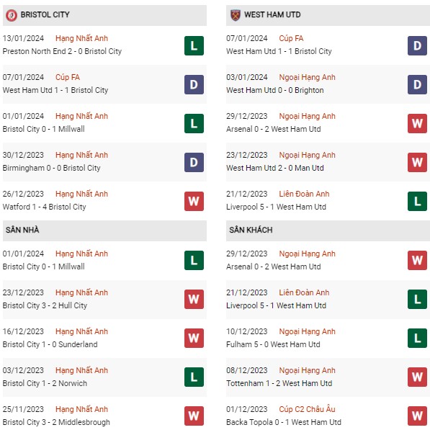The height and width of the screenshot is (430, 430).
Task: Click the WEST HAM UTD team heading
Action: point(272,14)
